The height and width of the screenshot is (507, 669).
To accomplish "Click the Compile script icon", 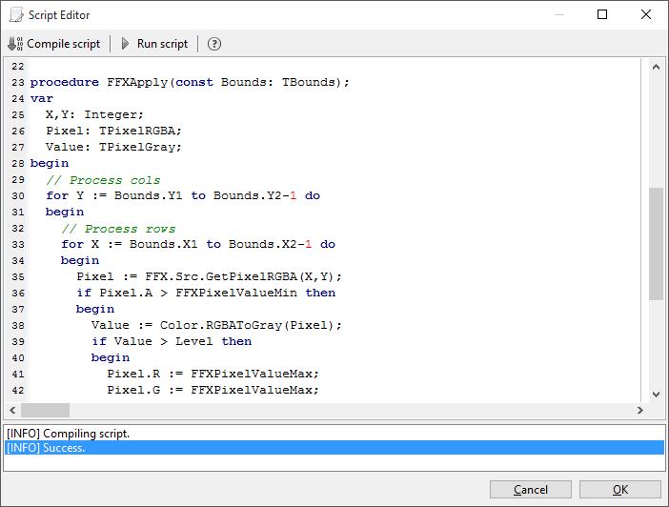I will [15, 44].
